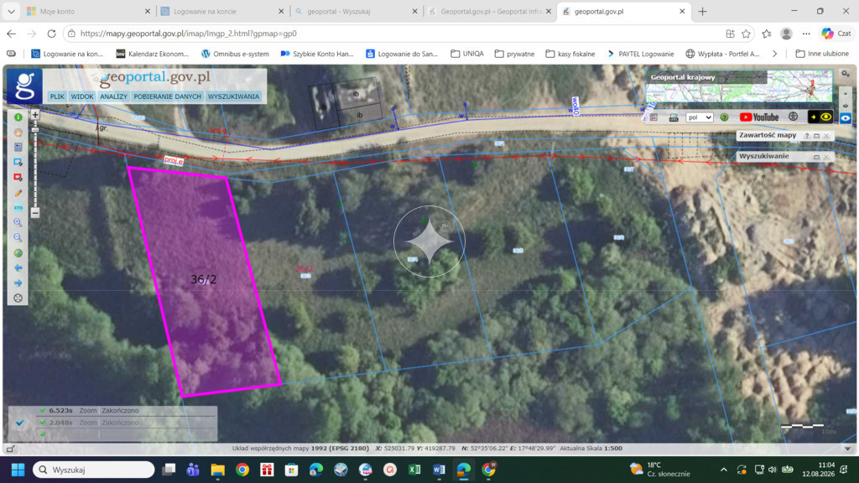Open the calculator measurement tool

point(18,148)
